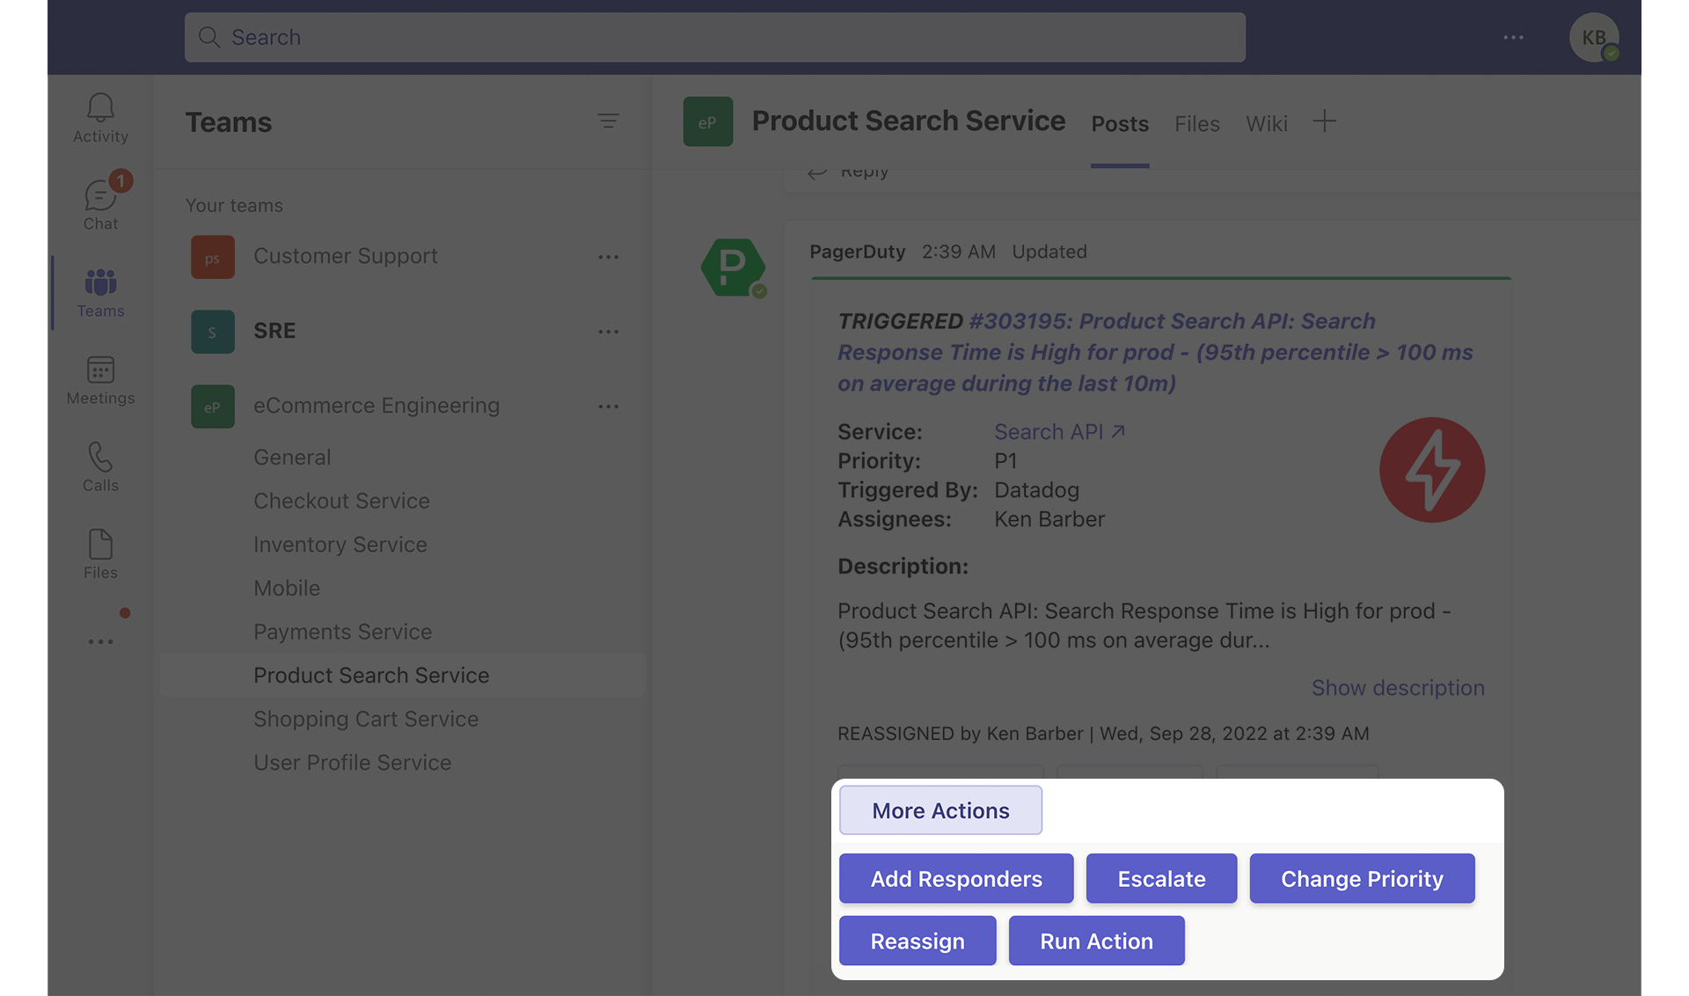The image size is (1689, 996).
Task: Switch to the Wiki tab
Action: click(1266, 124)
